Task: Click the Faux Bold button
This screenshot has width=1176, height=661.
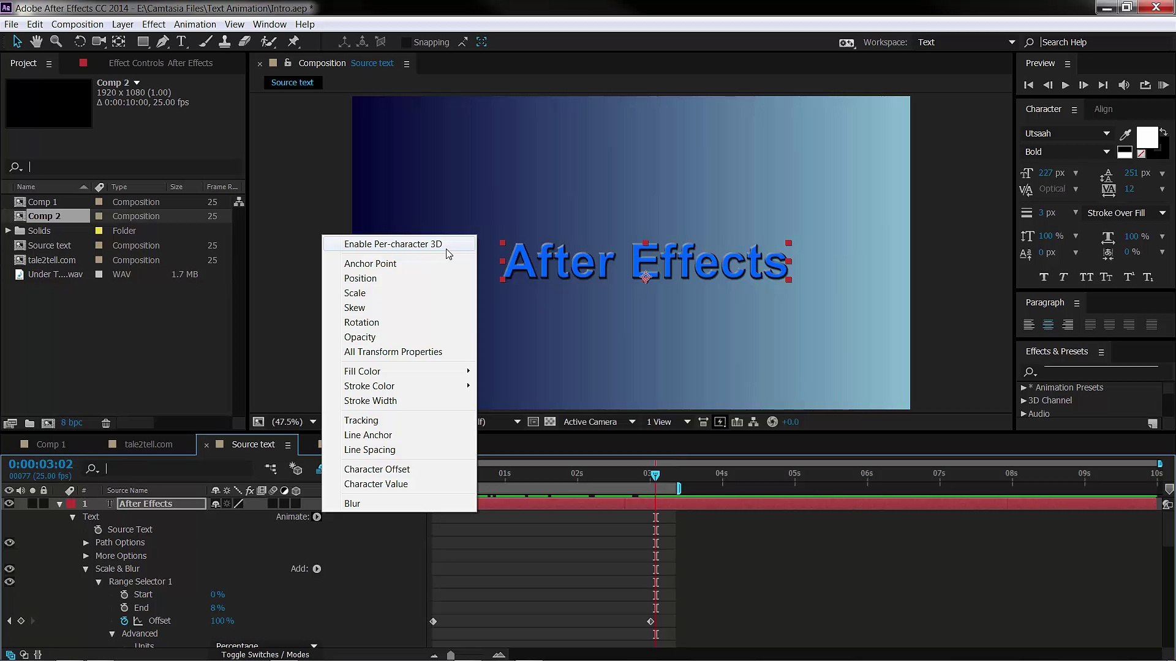Action: point(1044,277)
